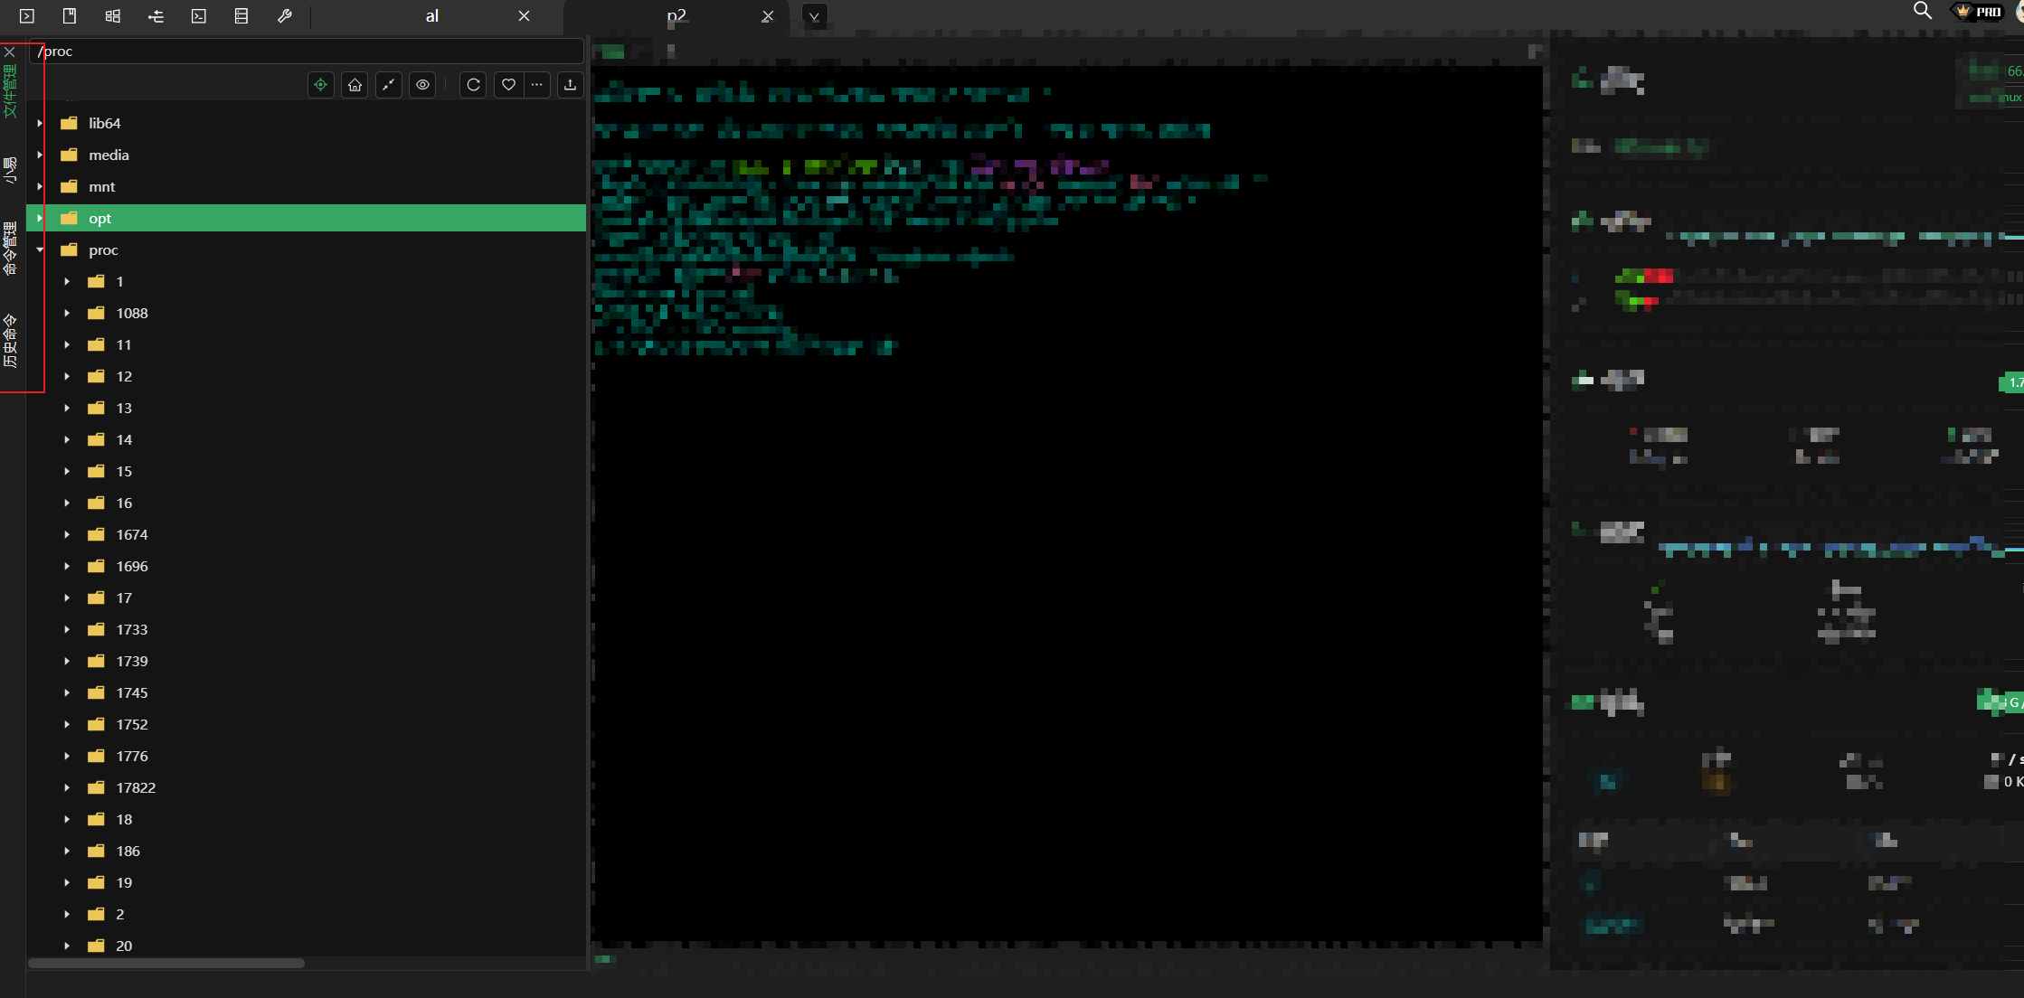Select the proc folder row
The height and width of the screenshot is (998, 2024).
pos(307,249)
